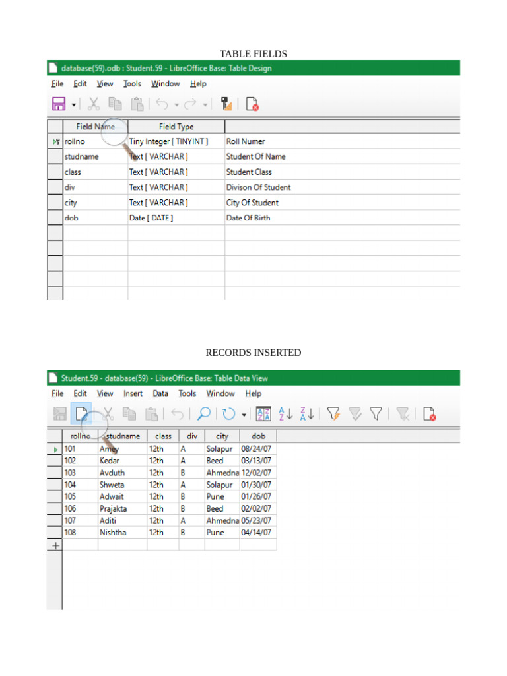Image resolution: width=507 pixels, height=676 pixels.
Task: Click cell with name Kedar
Action: pyautogui.click(x=122, y=461)
